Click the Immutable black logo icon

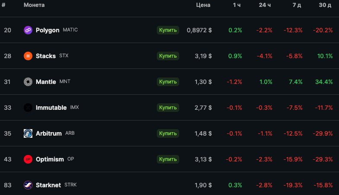coord(28,108)
